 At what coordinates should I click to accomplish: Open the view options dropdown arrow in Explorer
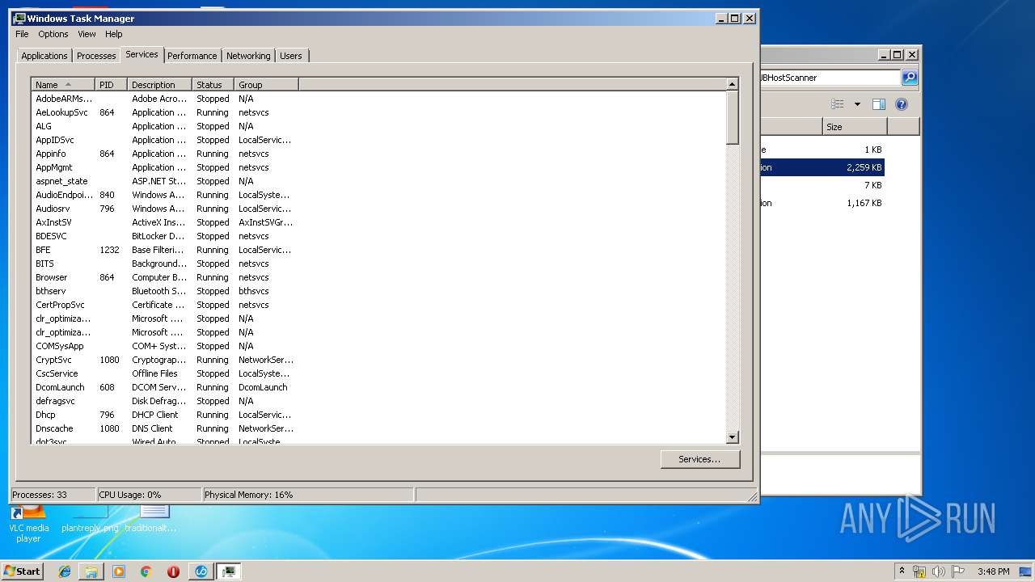click(857, 104)
